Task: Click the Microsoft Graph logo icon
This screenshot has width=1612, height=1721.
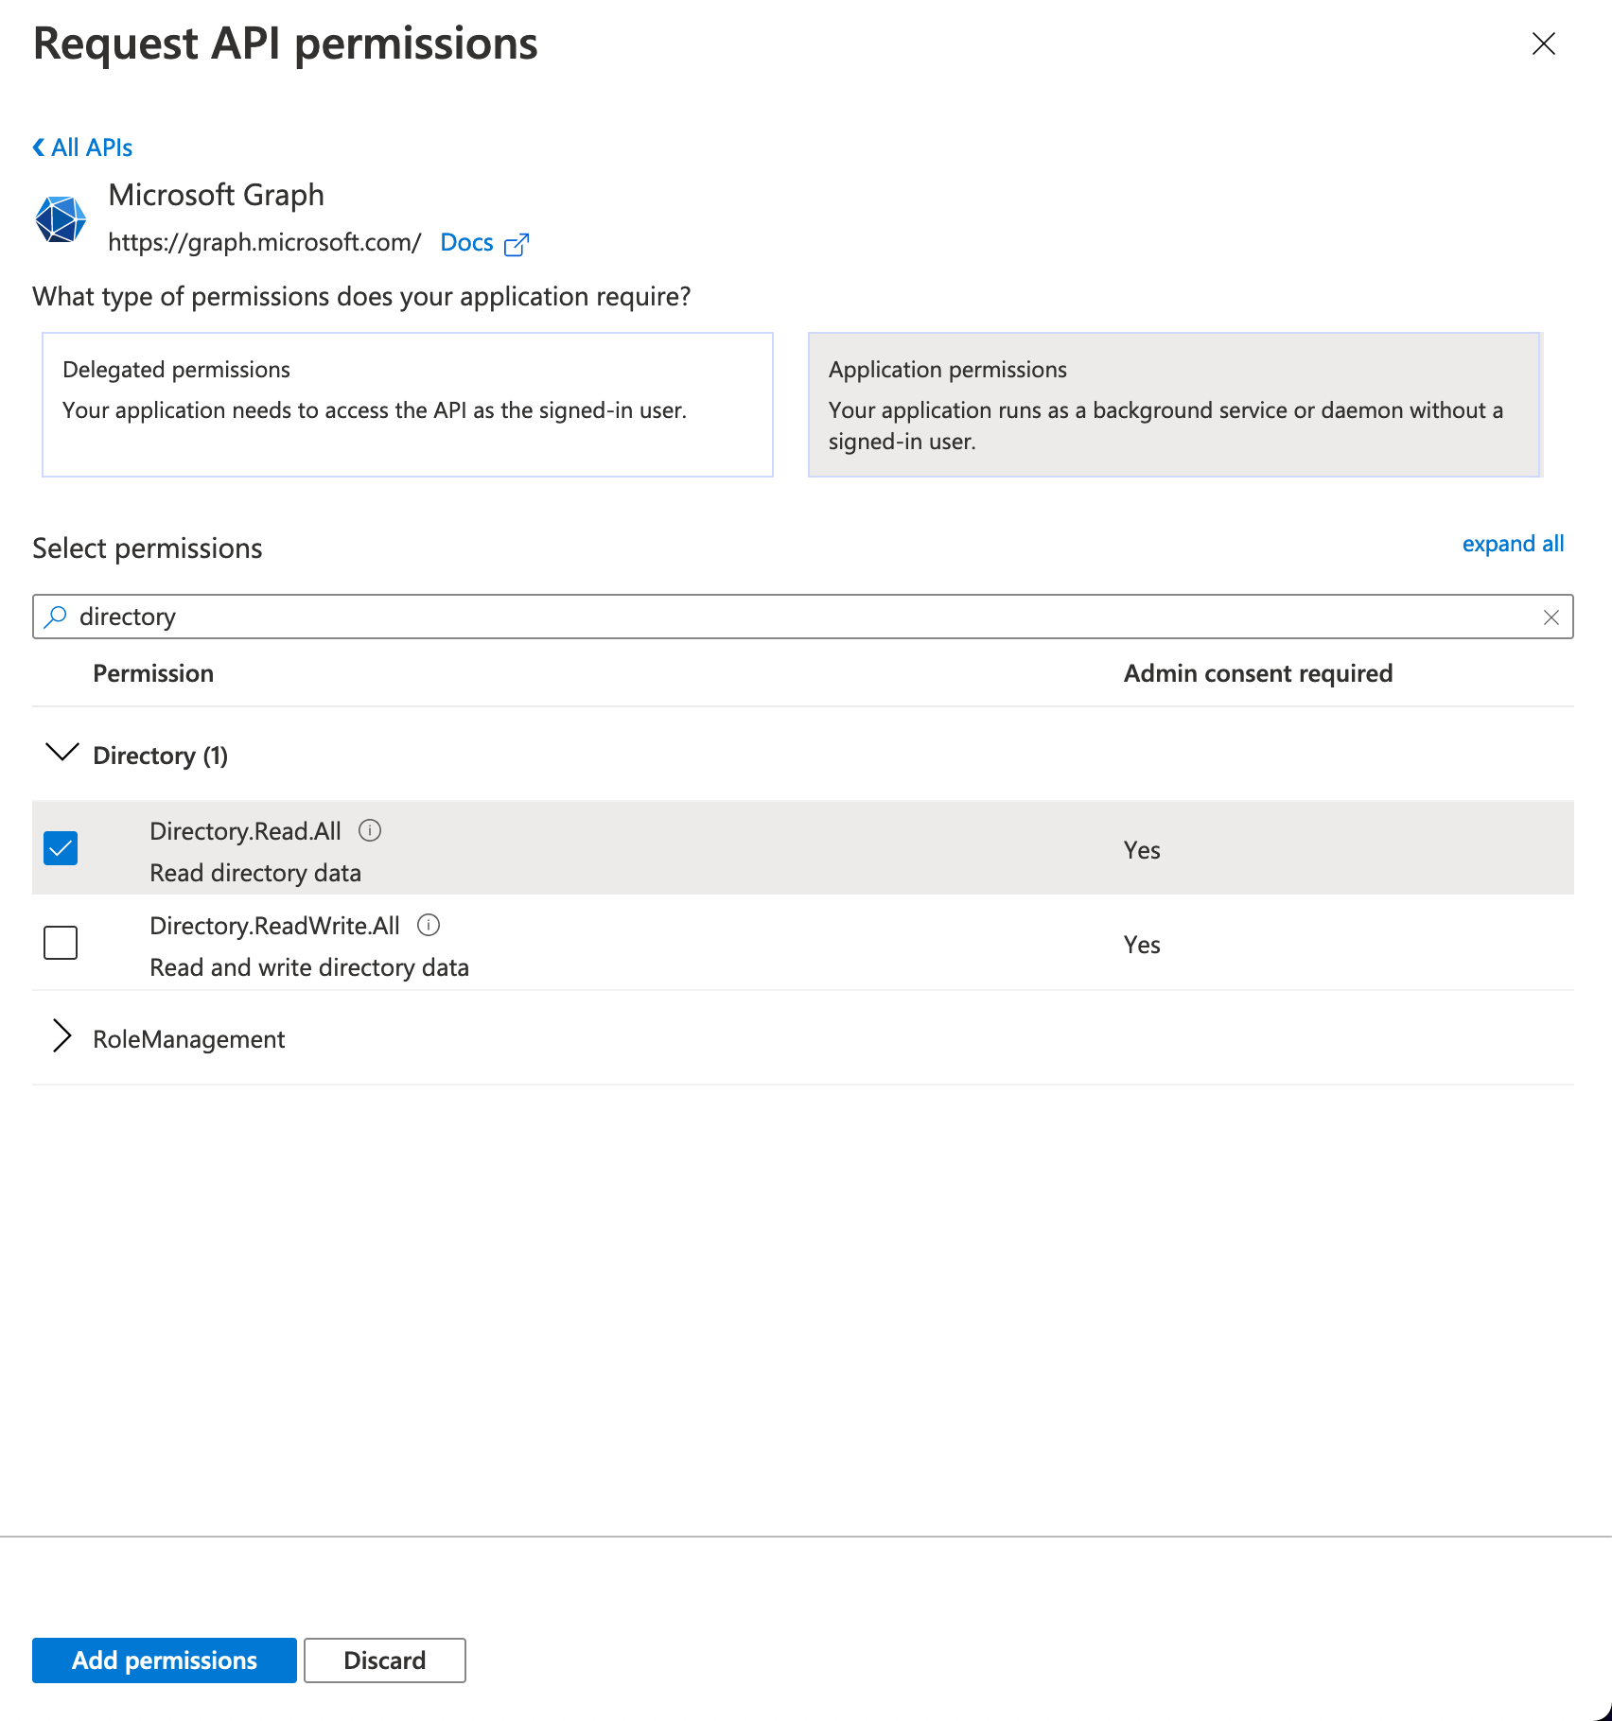Action: pos(61,219)
